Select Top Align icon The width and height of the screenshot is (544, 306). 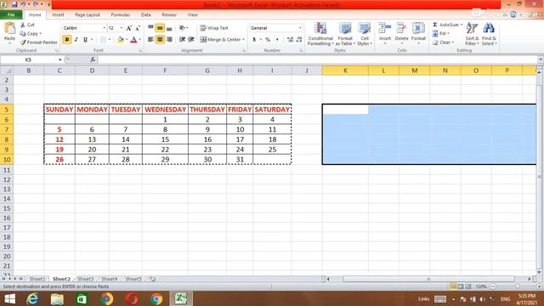tap(151, 28)
